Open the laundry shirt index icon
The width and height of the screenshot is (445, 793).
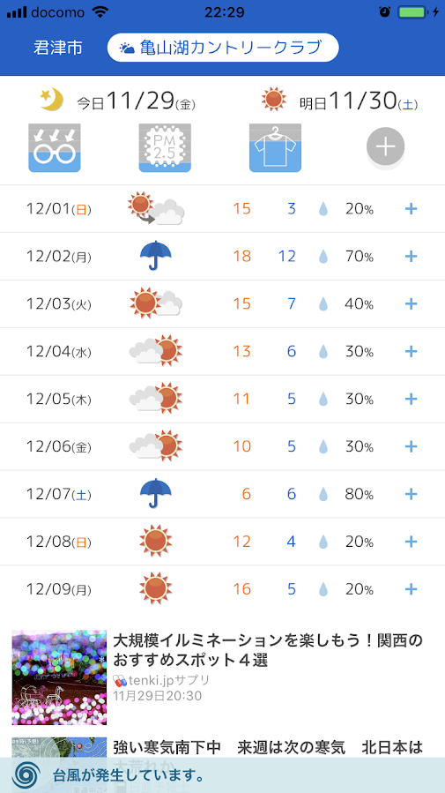[x=275, y=147]
